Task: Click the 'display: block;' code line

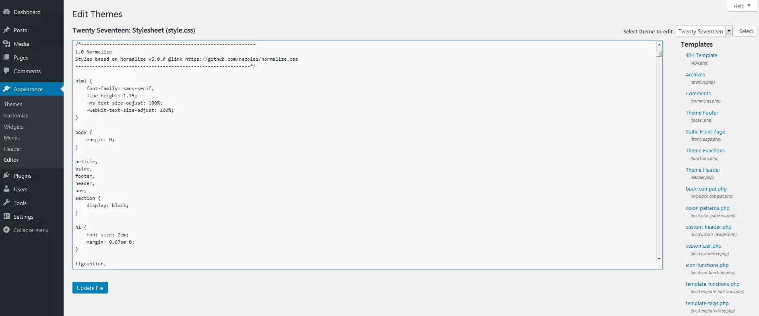Action: pyautogui.click(x=108, y=205)
